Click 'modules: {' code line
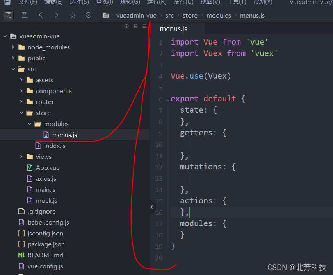The height and width of the screenshot is (275, 333). coord(203,223)
